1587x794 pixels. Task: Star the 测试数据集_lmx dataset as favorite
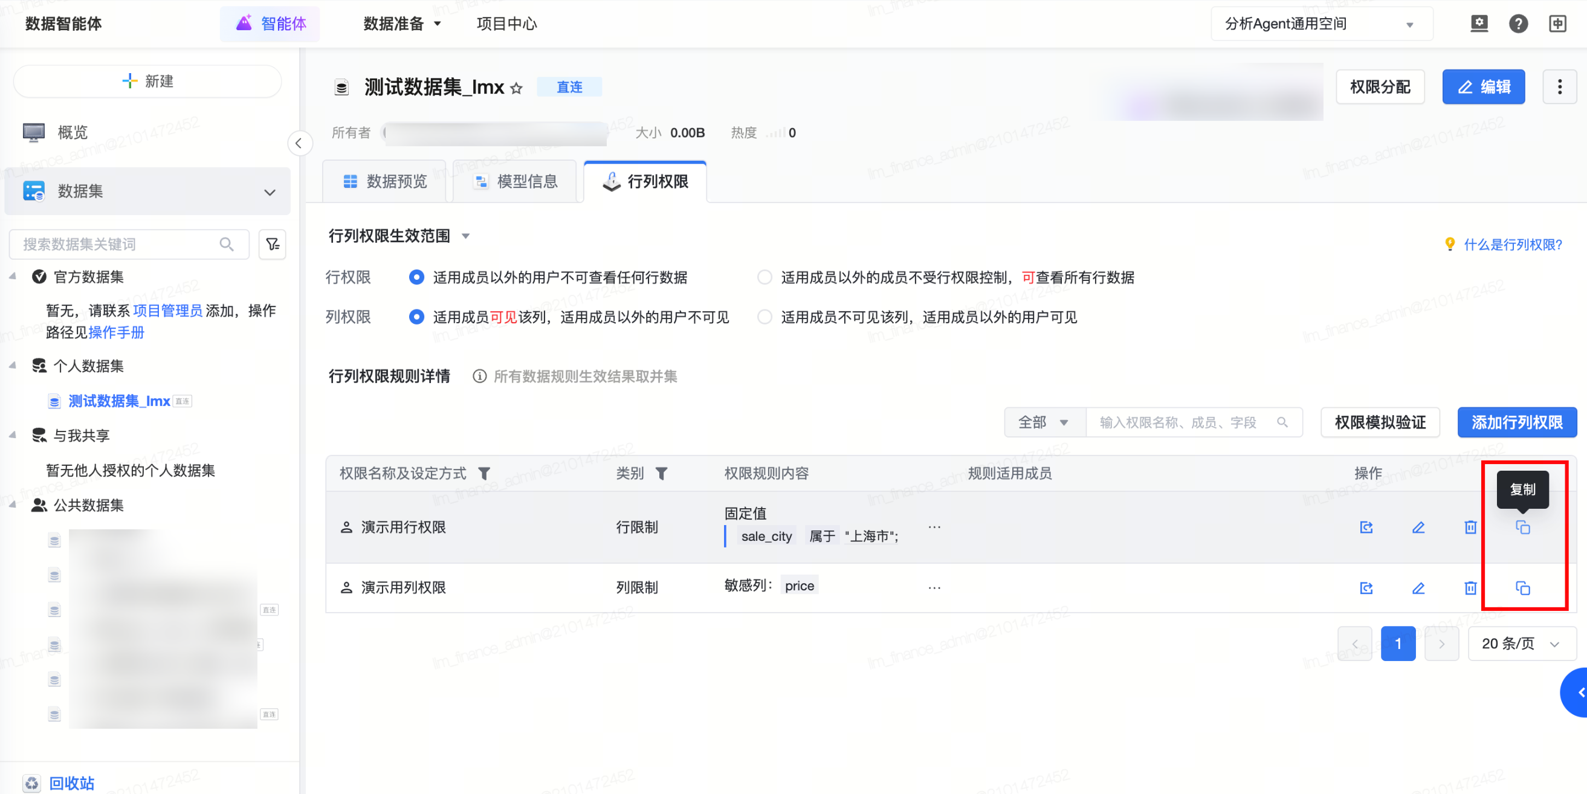click(x=516, y=88)
